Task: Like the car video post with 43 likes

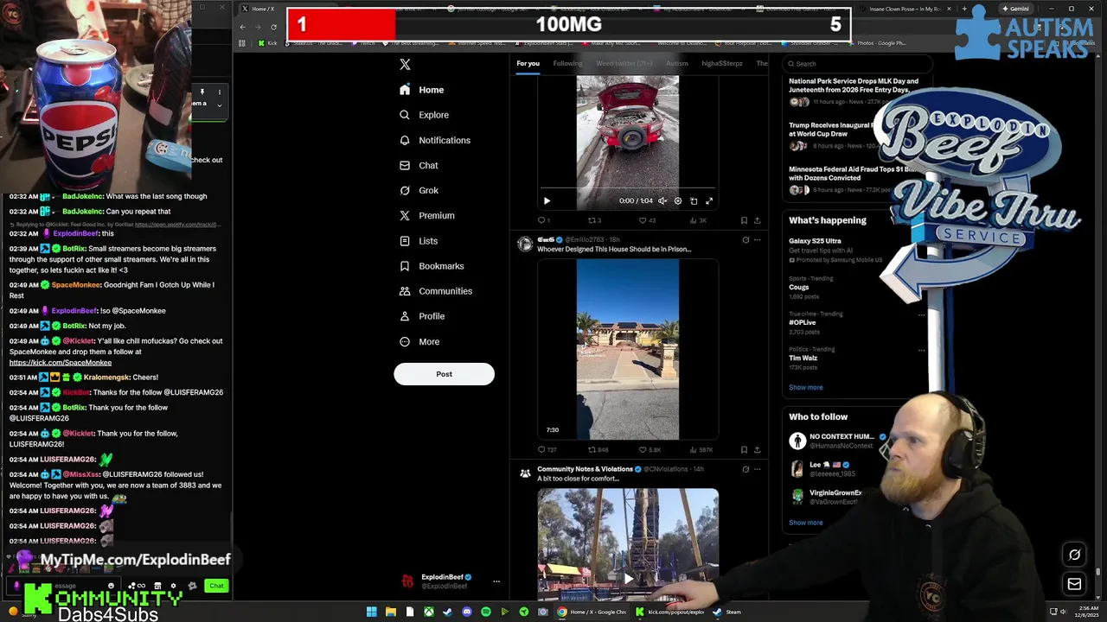Action: [x=647, y=220]
